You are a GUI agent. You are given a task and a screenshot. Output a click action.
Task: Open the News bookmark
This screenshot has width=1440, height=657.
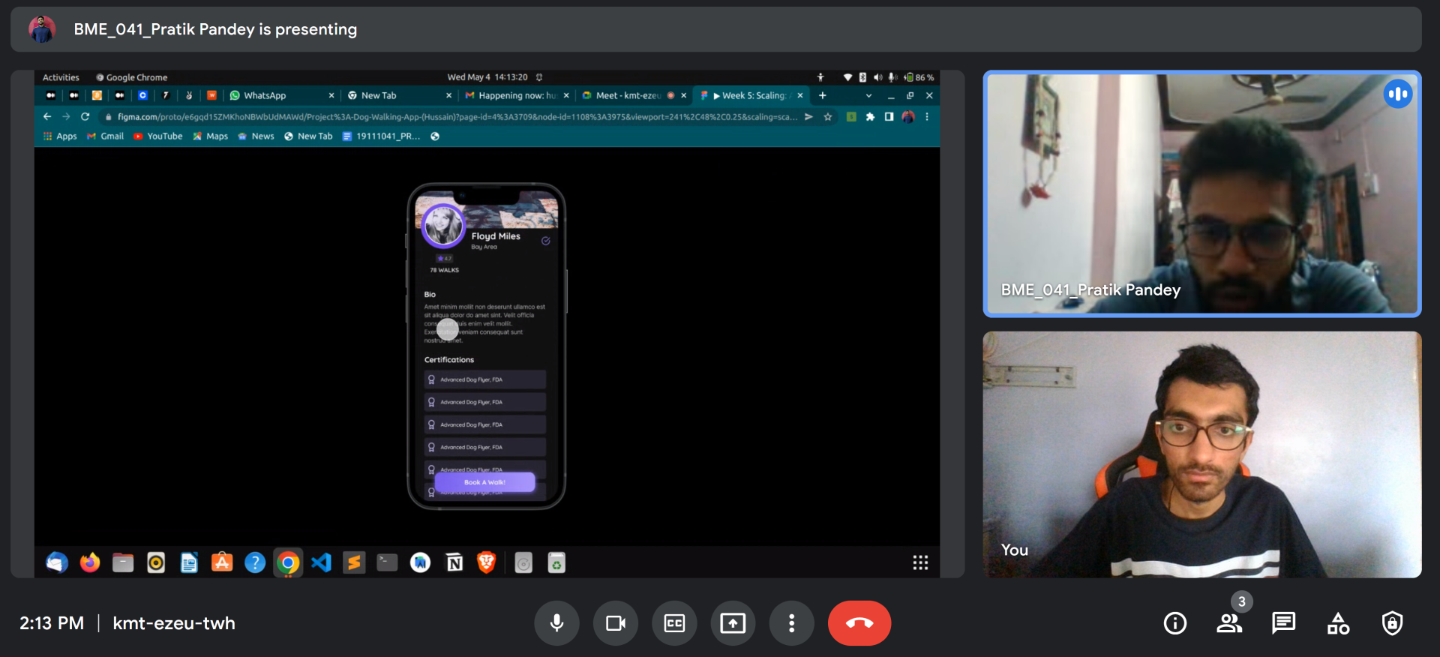point(256,136)
